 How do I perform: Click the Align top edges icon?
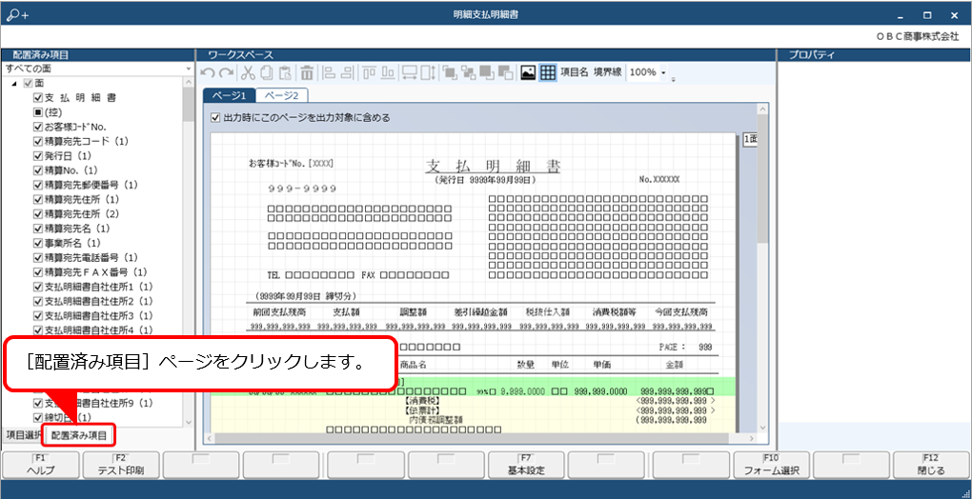(370, 72)
